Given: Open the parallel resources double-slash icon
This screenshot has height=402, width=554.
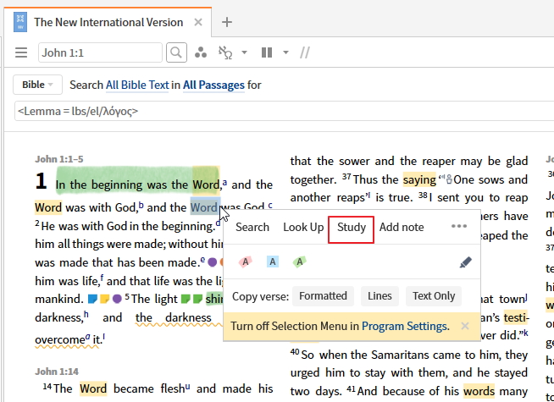Looking at the screenshot, I should (305, 52).
